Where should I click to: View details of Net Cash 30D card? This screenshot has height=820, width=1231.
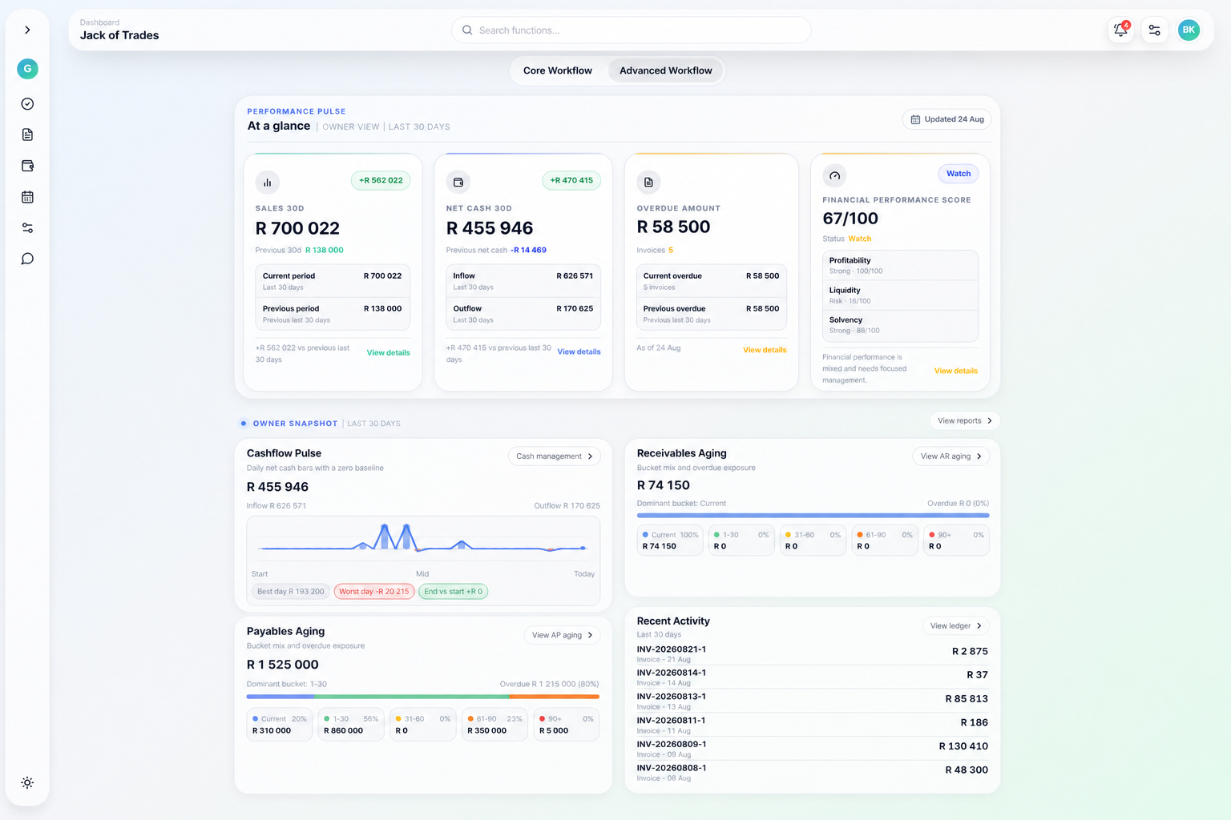579,352
